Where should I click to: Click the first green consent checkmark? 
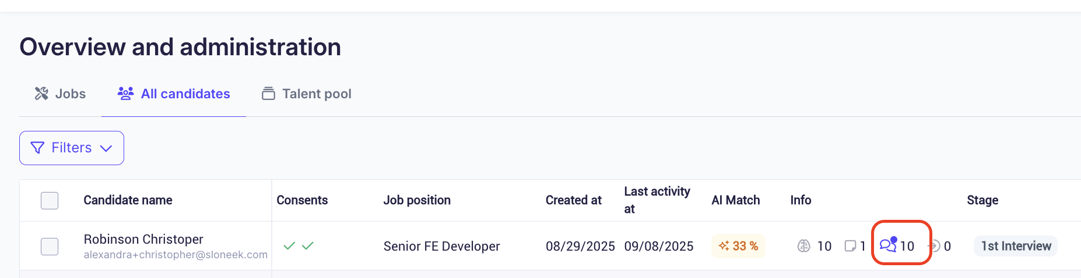pos(289,246)
